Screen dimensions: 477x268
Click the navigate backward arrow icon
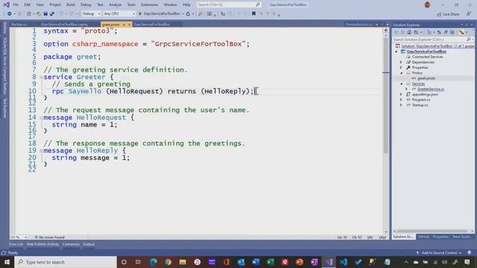tap(9, 13)
